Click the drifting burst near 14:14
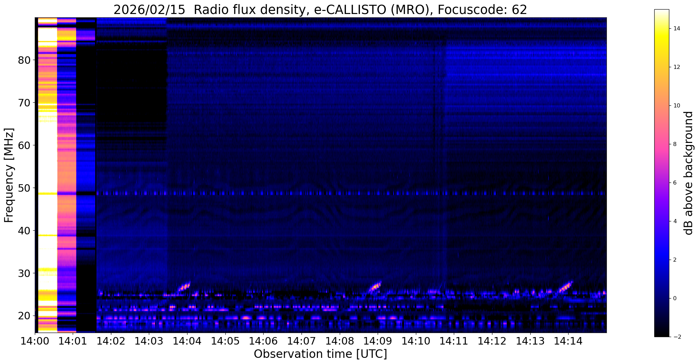 point(565,287)
